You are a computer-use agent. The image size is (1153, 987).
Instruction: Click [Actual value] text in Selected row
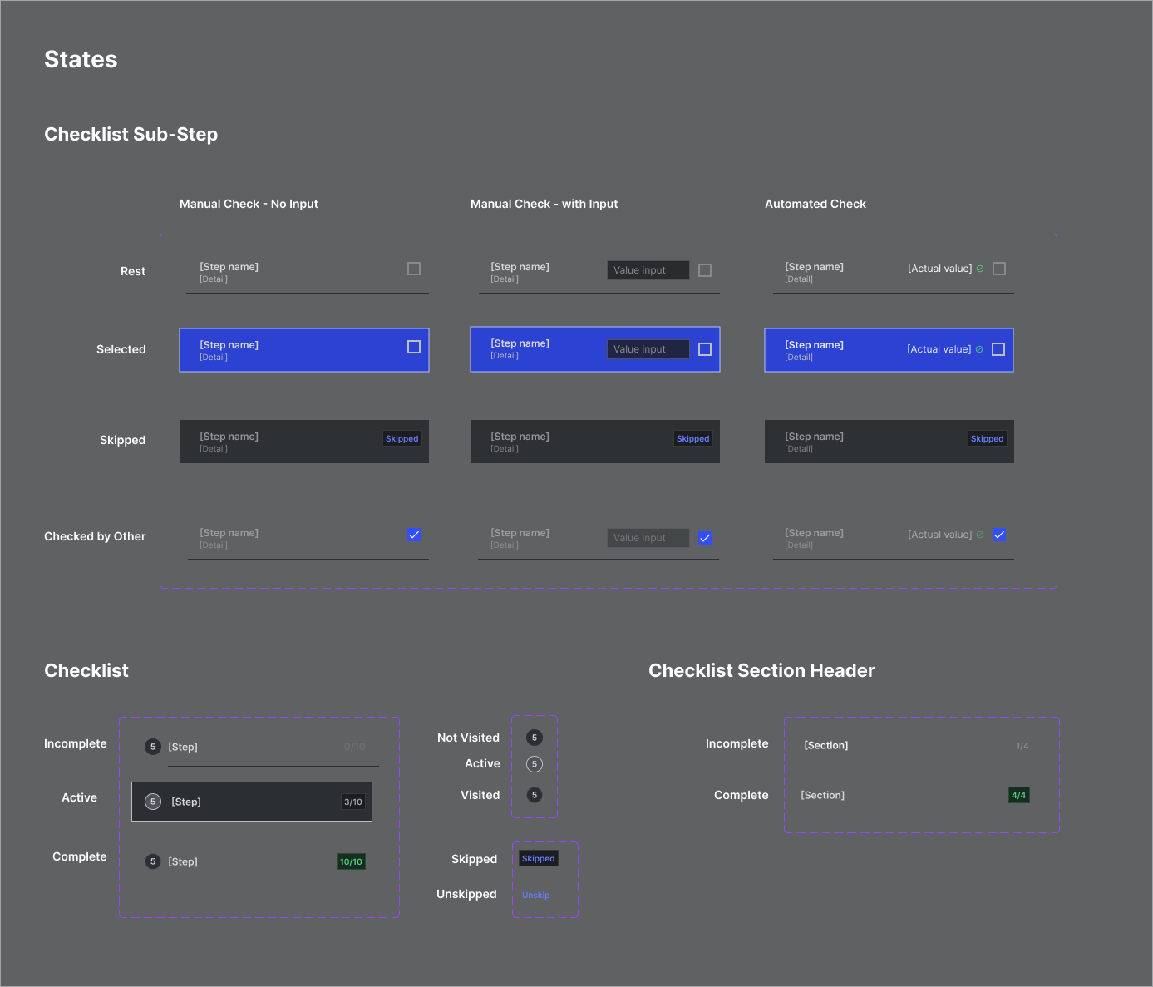point(939,349)
